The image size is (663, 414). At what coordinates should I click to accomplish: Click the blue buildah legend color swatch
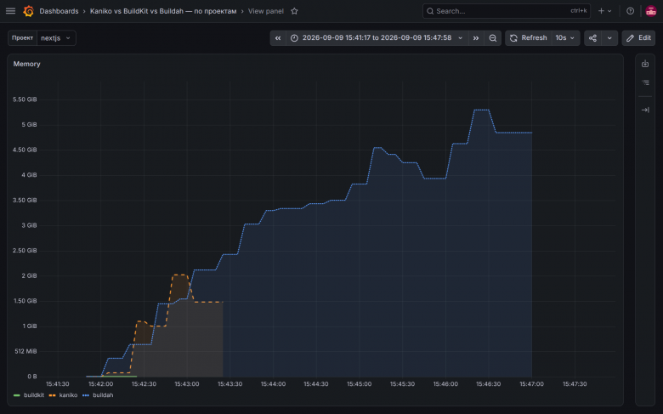[x=86, y=395]
